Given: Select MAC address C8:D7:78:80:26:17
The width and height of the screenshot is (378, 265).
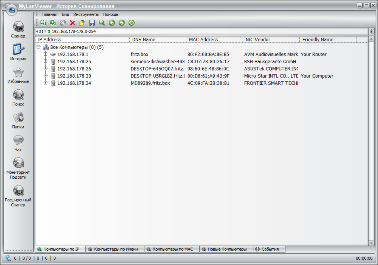Looking at the screenshot, I should 208,62.
